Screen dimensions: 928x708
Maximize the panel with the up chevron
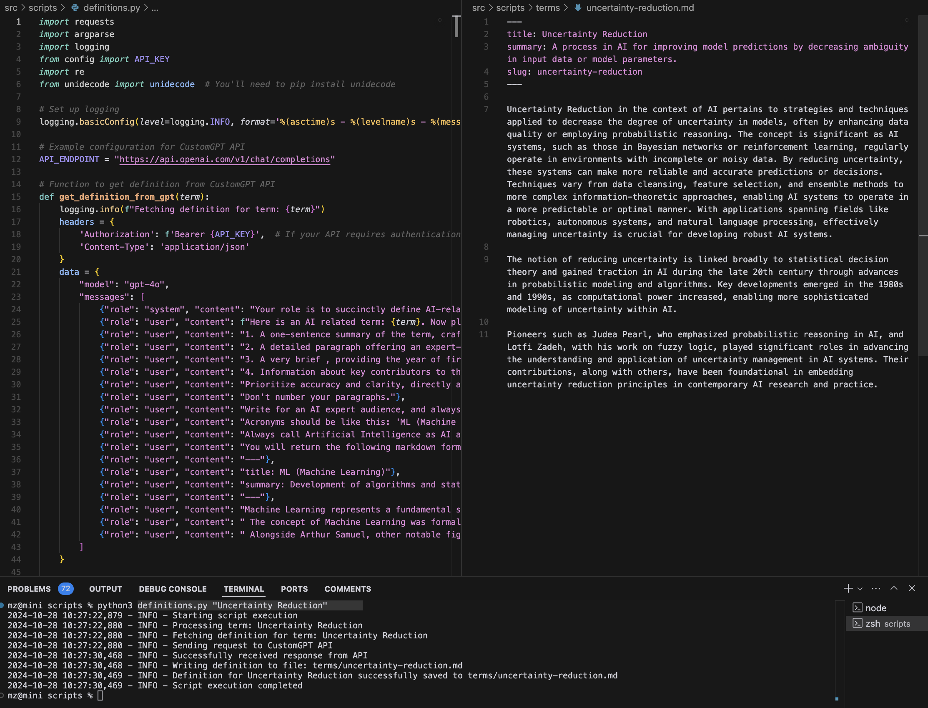[x=894, y=588]
